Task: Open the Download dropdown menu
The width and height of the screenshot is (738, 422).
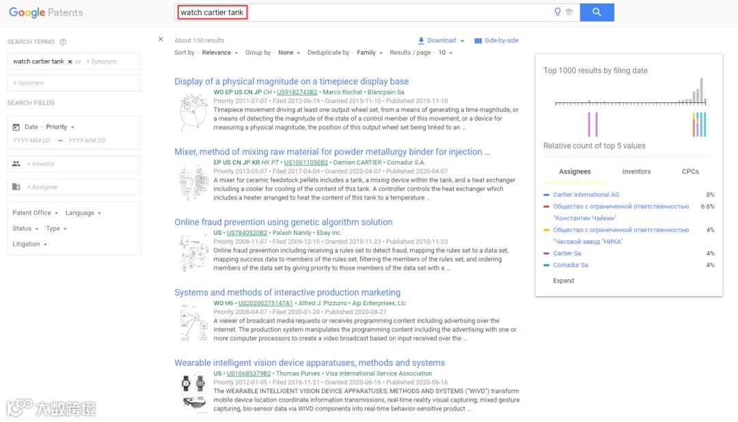Action: pos(462,41)
